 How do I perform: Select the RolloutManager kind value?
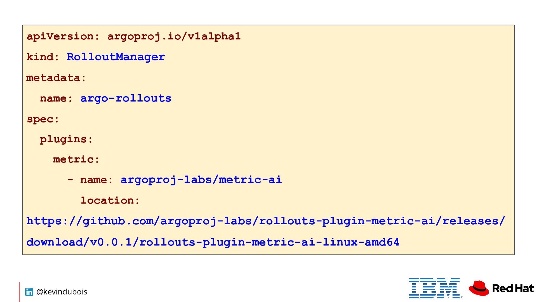[116, 57]
